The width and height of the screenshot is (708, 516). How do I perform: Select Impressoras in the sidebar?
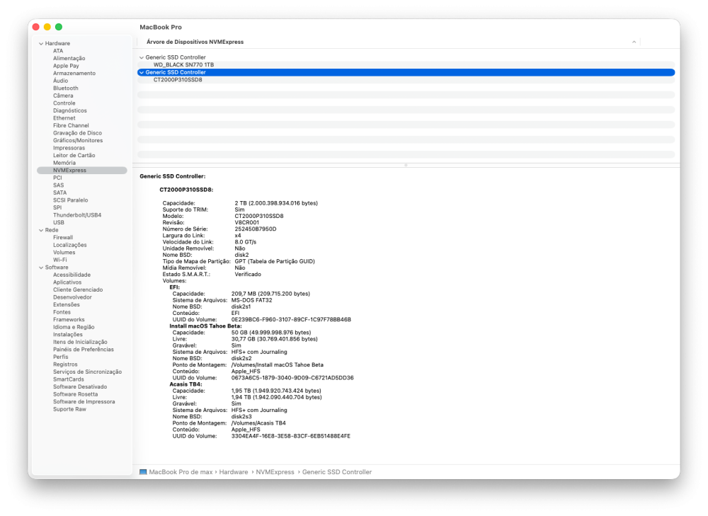[x=69, y=148]
